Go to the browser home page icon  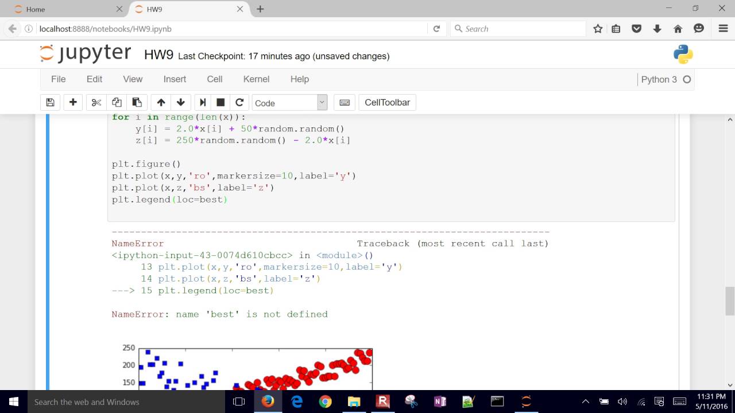pos(678,29)
